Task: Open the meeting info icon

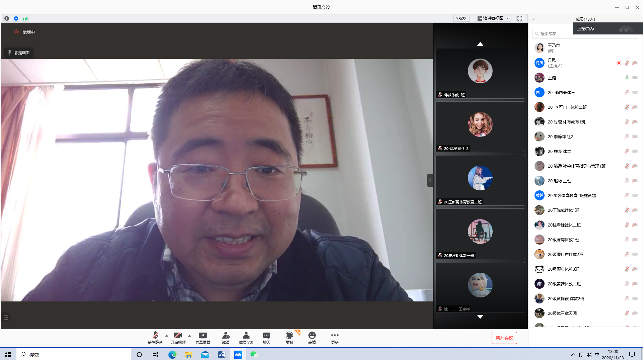Action: click(x=7, y=18)
